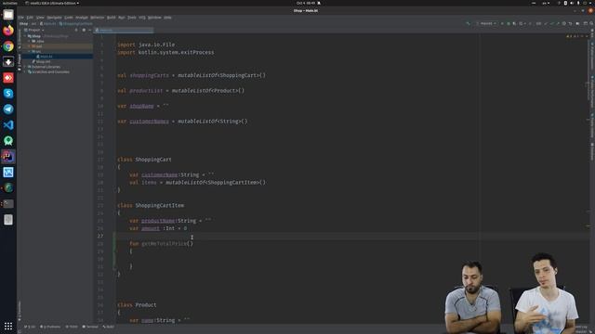
Task: Open the warnings inspection widget in editor
Action: coord(576,36)
